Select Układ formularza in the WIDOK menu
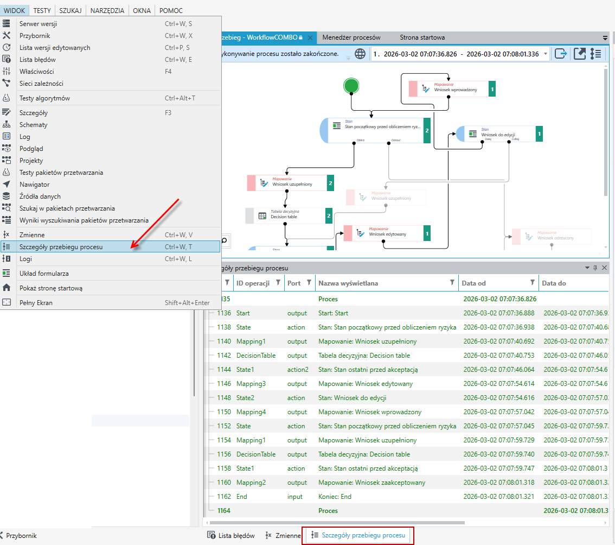615x545 pixels. [110, 273]
